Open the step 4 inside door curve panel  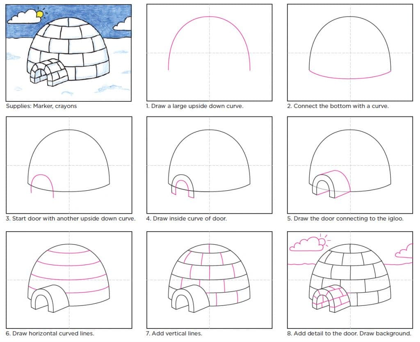tap(210, 165)
